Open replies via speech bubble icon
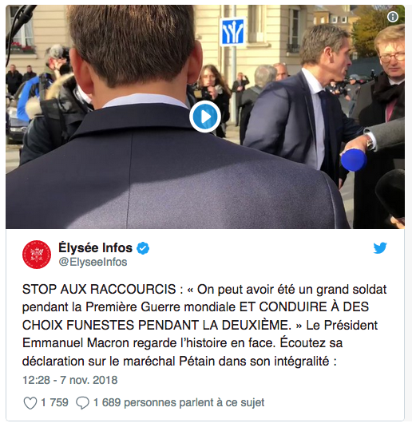Screen dimensions: 412x427 82,403
